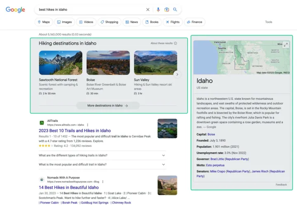The image size is (297, 208).
Task: Expand the Idaho map with arrows icon
Action: click(x=286, y=45)
